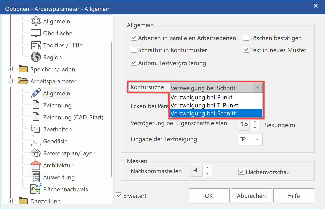325x209 pixels.
Task: Click the Region globe icon
Action: tap(36, 57)
